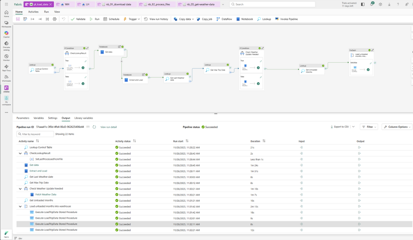This screenshot has height=240, width=413.
Task: Open the Parameters tab in the bottom panel
Action: [23, 118]
